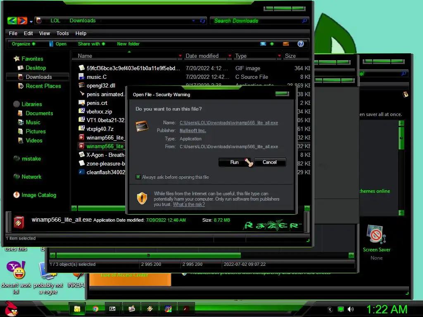Screen dimensions: 423x317
Task: Click the Open toolbar button
Action: (x=58, y=44)
